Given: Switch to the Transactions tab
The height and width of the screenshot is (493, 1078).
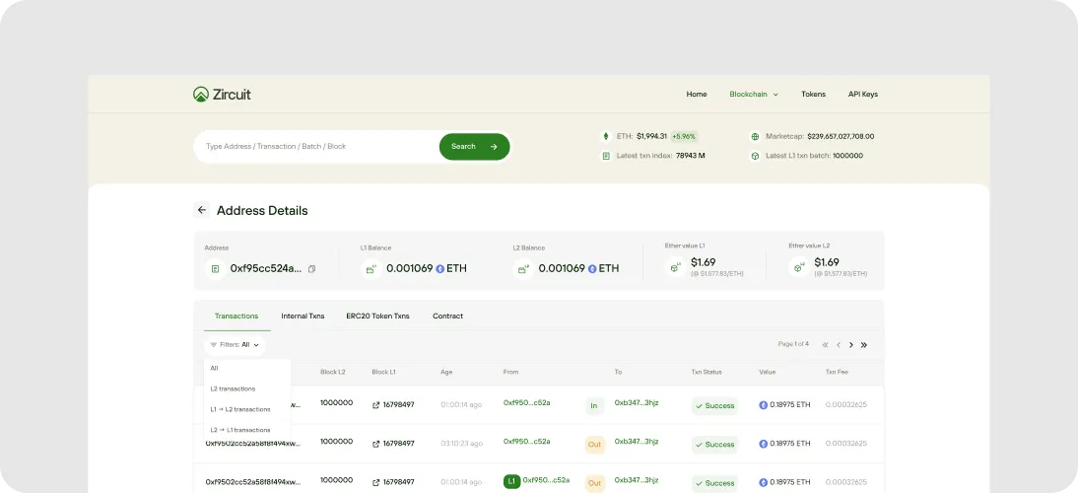Looking at the screenshot, I should (x=236, y=317).
